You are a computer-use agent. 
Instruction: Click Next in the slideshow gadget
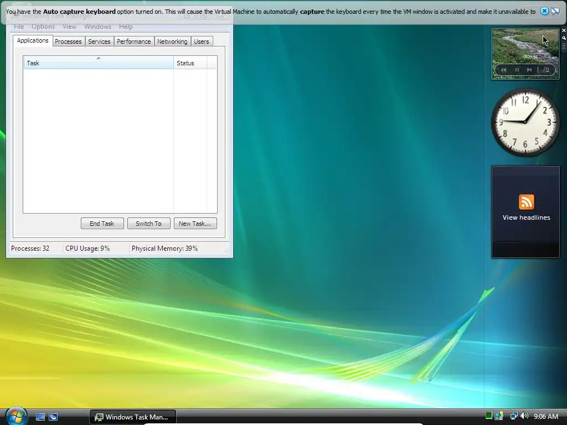529,70
